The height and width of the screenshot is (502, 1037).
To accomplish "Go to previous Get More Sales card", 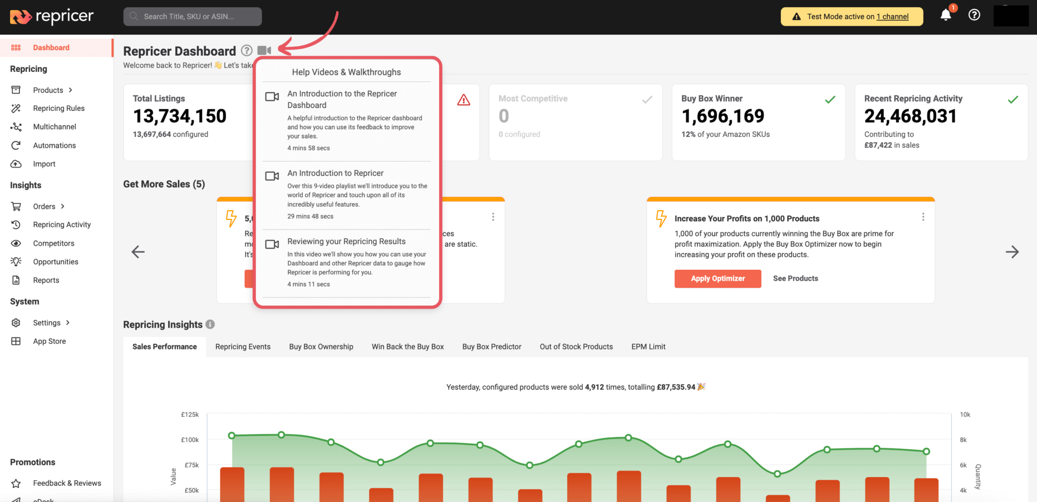I will coord(138,252).
